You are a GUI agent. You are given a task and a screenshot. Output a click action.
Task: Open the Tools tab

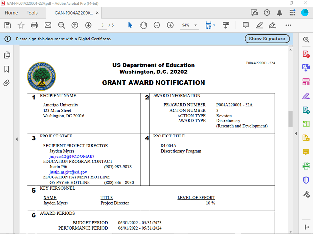tap(32, 13)
